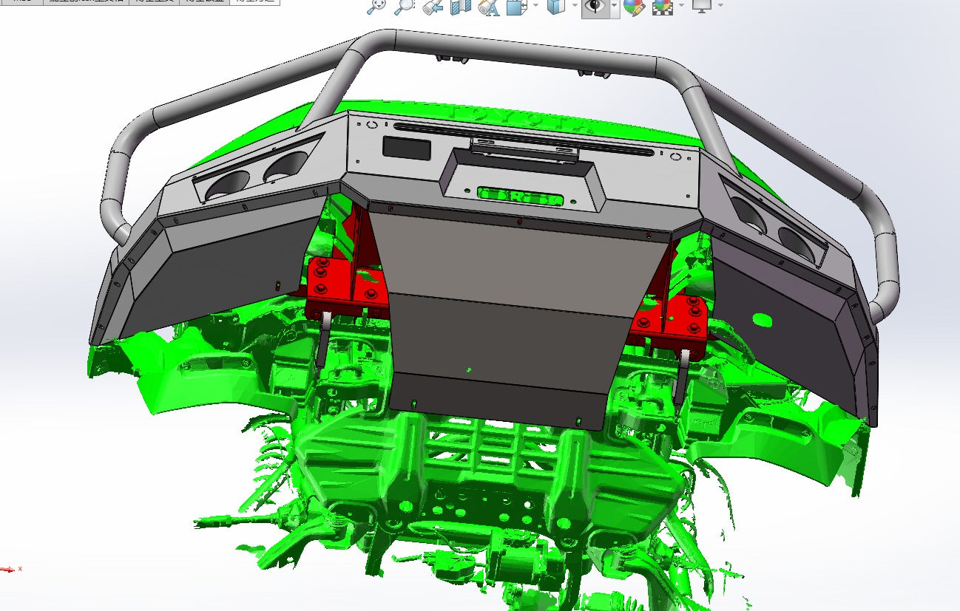Open the Apply Scene icon
The width and height of the screenshot is (960, 611).
tap(662, 7)
